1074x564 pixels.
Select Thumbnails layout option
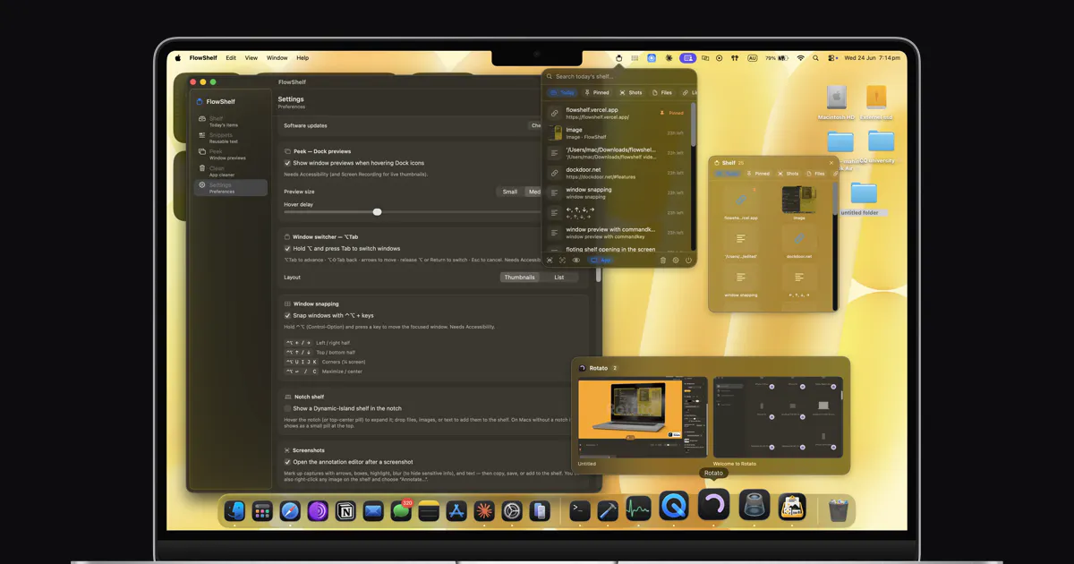pos(519,278)
